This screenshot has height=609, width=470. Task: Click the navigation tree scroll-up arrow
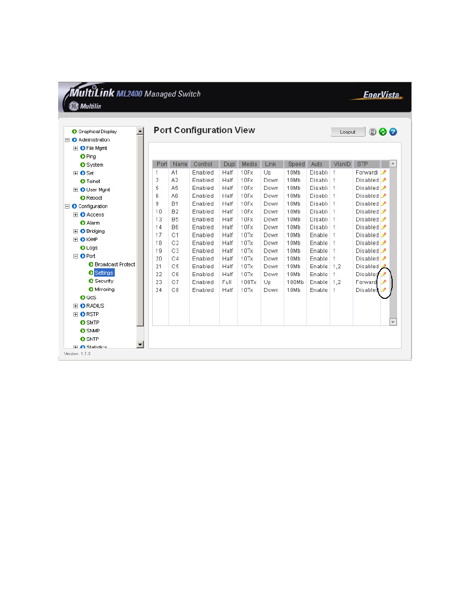140,131
